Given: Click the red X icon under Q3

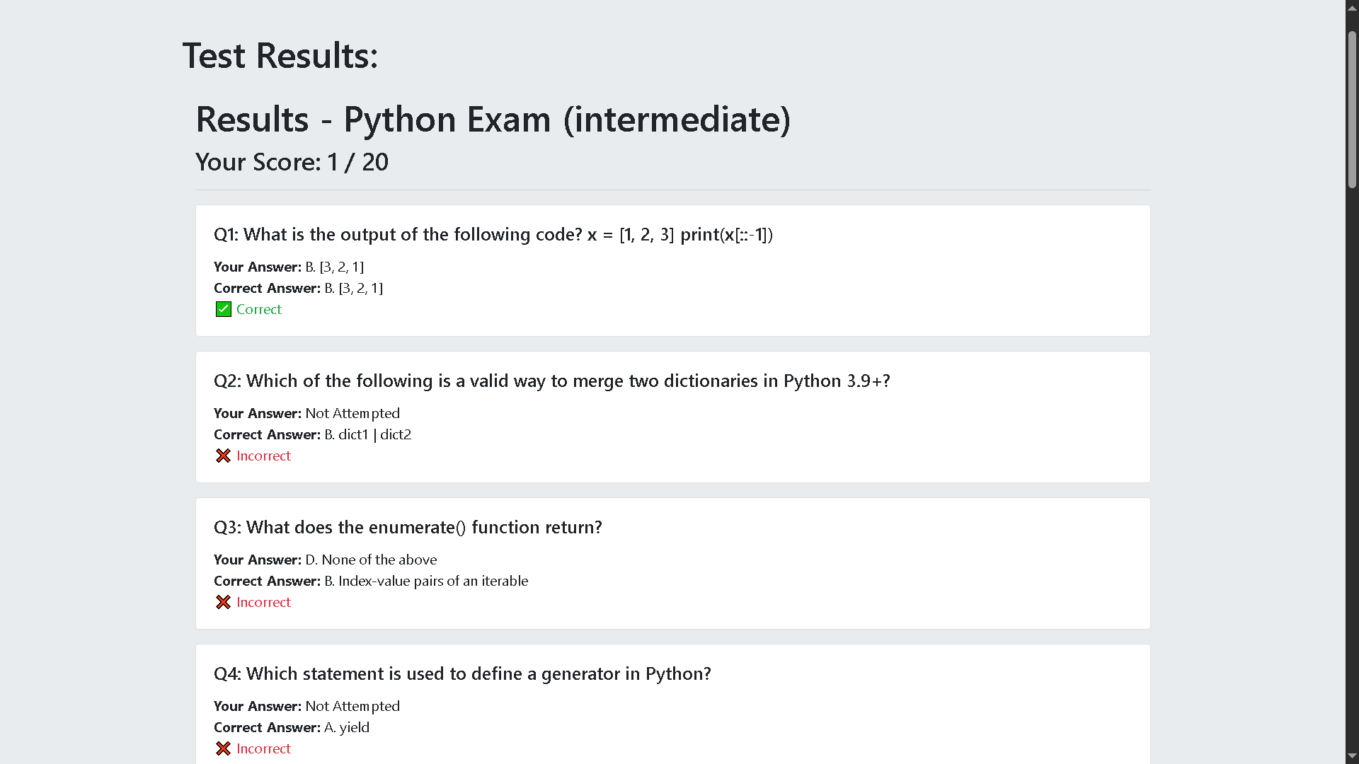Looking at the screenshot, I should click(x=223, y=602).
